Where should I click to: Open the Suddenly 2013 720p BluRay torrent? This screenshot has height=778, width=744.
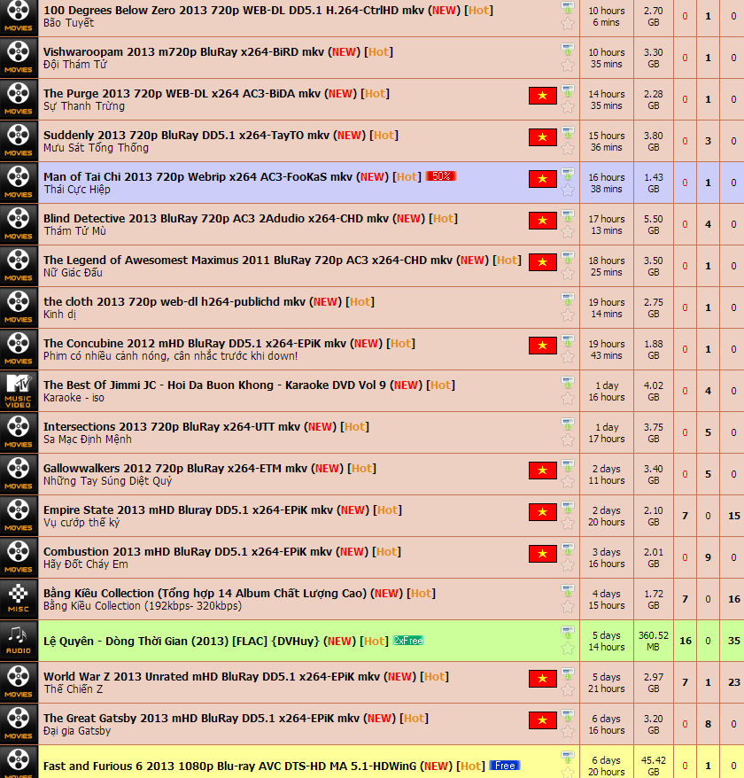(x=186, y=136)
